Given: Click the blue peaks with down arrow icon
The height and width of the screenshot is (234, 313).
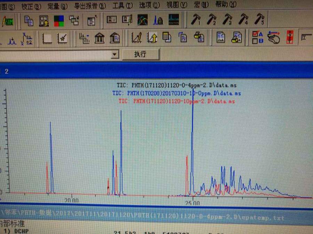Looking at the screenshot, I should (x=12, y=40).
